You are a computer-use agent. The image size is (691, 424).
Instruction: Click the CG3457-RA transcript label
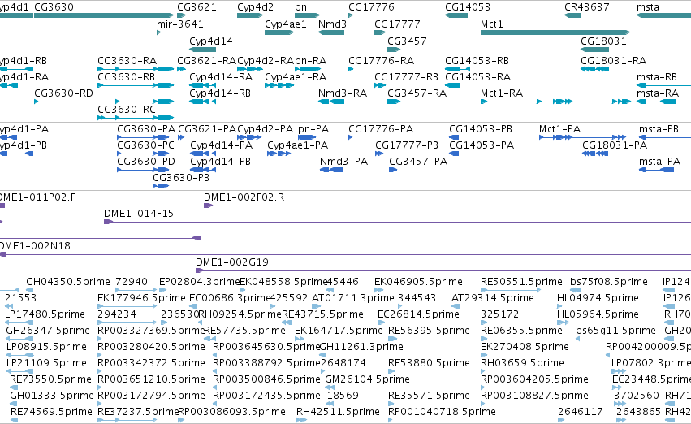point(417,93)
